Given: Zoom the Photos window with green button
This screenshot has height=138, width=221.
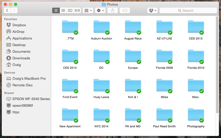Looking at the screenshot, I should click(x=16, y=4).
